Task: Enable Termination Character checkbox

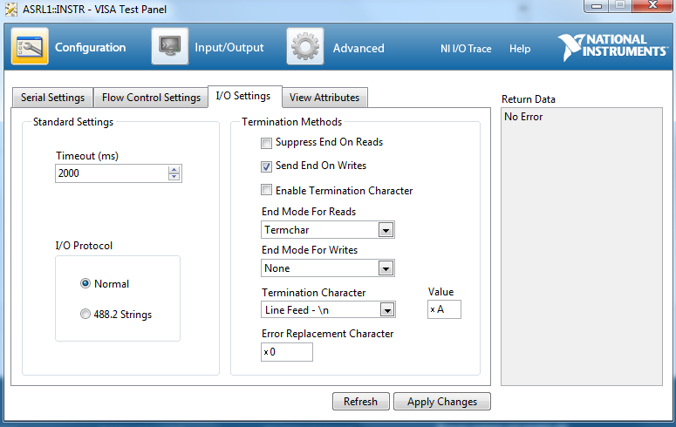Action: [266, 190]
